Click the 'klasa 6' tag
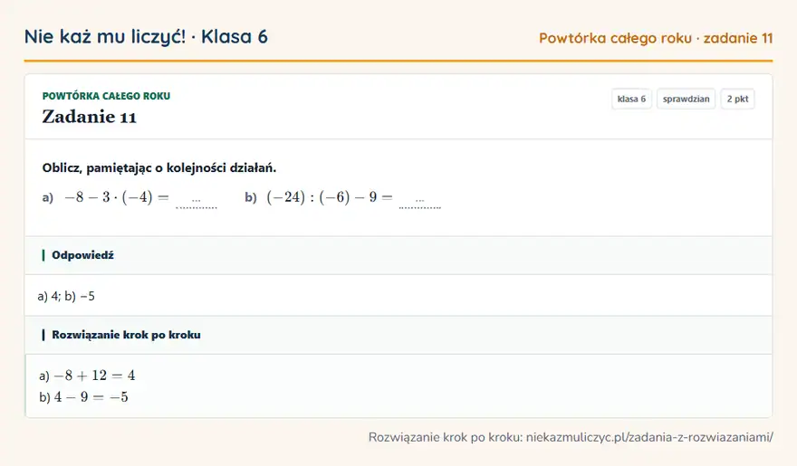 click(x=631, y=99)
